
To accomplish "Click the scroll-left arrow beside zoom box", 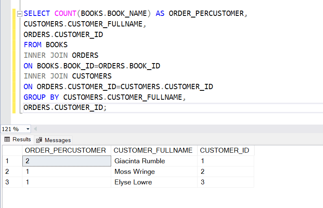I will coord(35,129).
